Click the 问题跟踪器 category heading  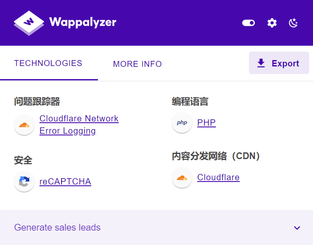(x=37, y=102)
